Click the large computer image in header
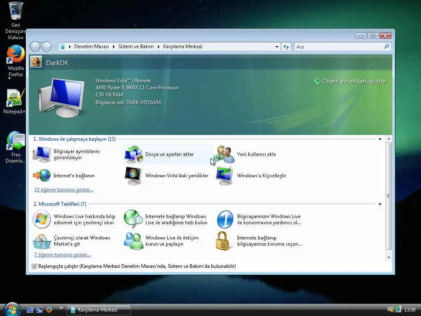 tap(62, 98)
